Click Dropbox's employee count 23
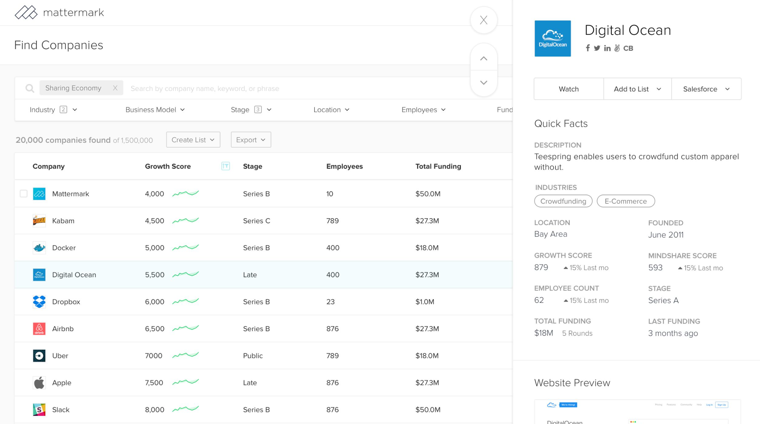Image resolution: width=760 pixels, height=424 pixels. pos(330,302)
